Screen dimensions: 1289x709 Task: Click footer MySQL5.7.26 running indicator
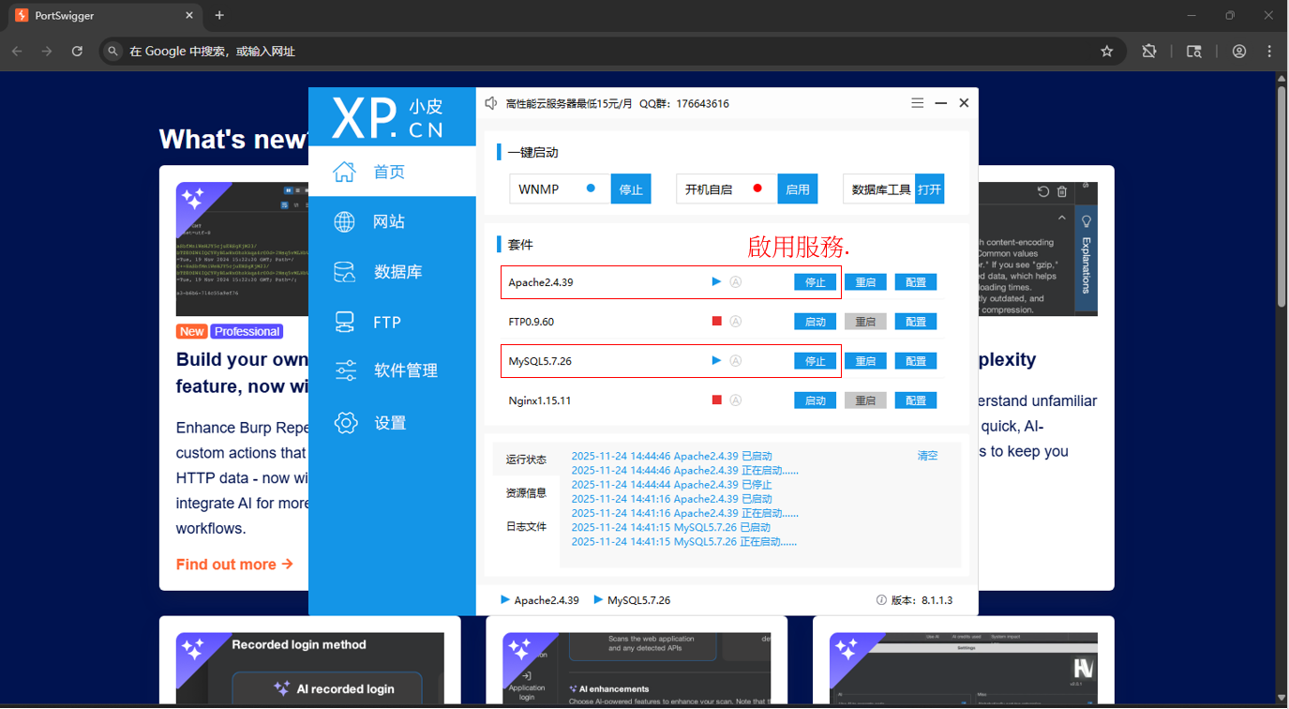coord(633,600)
